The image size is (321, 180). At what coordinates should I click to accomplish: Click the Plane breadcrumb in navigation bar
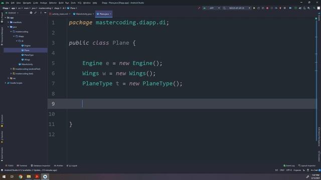[72, 8]
